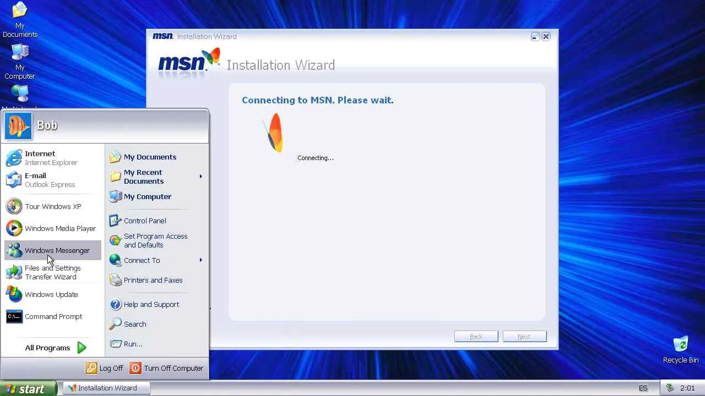The width and height of the screenshot is (705, 396).
Task: Open My Documents icon on the desktop
Action: point(20,9)
